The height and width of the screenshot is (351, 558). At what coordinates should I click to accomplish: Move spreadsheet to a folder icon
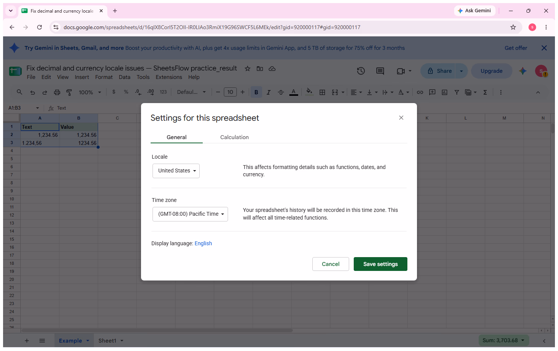(260, 69)
